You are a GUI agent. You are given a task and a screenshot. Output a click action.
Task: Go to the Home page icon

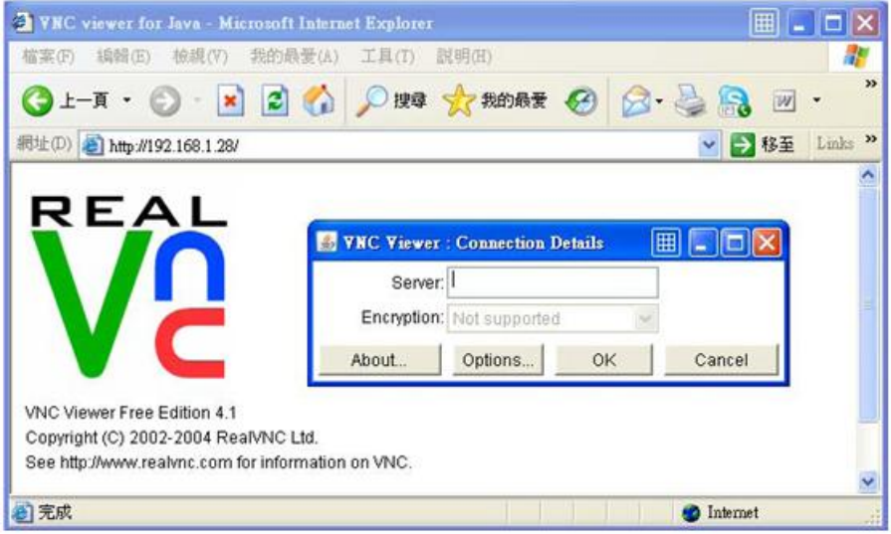(319, 100)
